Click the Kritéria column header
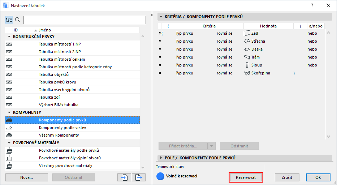This screenshot has height=185, width=337. (x=209, y=26)
